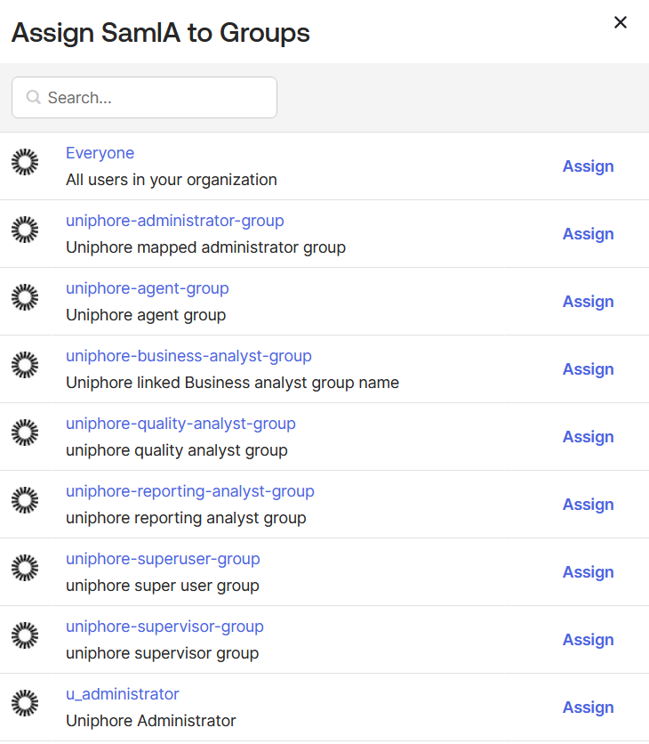Click 'All users in your organization' description
The width and height of the screenshot is (649, 744).
(x=172, y=180)
